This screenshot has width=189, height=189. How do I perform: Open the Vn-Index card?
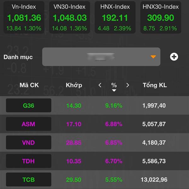pyautogui.click(x=24, y=17)
